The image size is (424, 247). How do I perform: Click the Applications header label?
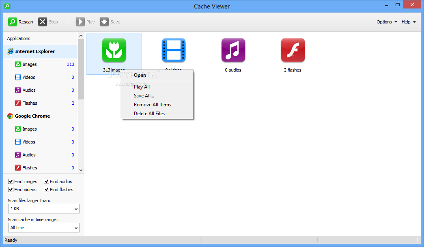coord(19,38)
